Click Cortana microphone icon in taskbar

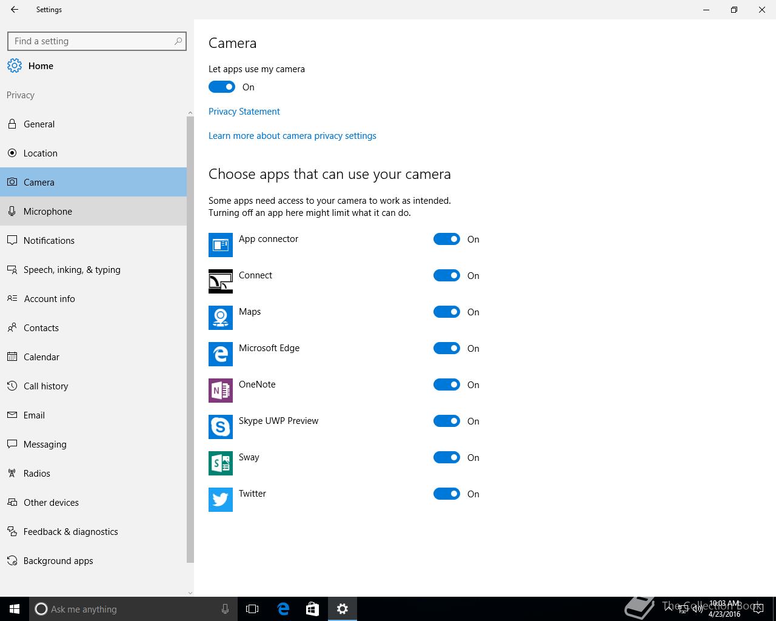tap(225, 609)
